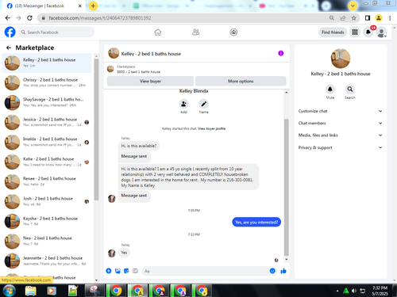The width and height of the screenshot is (397, 297).
Task: Open the Katie conversation
Action: coord(47,162)
